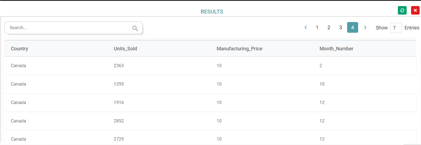Viewport: 421px width, 145px height.
Task: Open page 1 of results
Action: (317, 28)
